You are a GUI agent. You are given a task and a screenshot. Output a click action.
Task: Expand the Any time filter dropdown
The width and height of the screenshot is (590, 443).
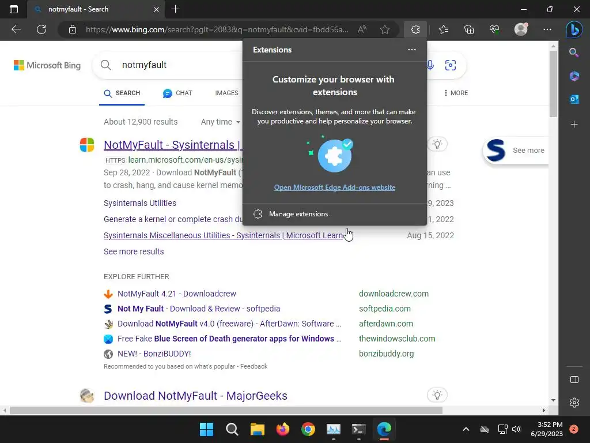click(220, 122)
